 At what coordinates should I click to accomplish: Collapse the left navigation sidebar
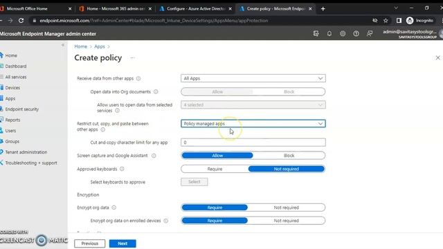(x=63, y=45)
